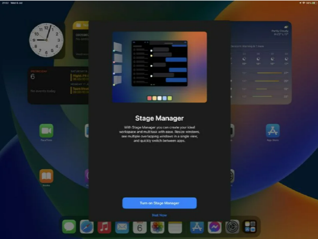Screen dimensions: 318x239
Task: Tap the date and time in status bar
Action: (x=12, y=3)
